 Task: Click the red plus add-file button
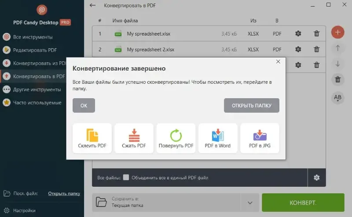[337, 32]
